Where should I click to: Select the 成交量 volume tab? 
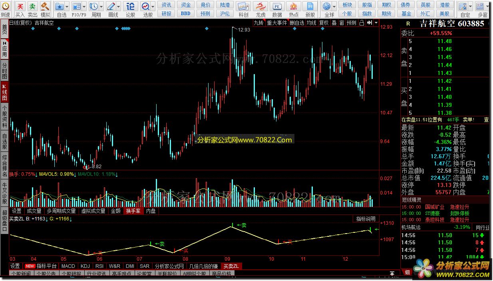(34, 211)
